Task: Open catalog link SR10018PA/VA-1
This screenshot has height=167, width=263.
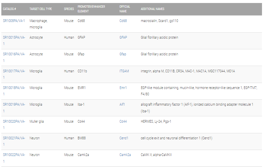Action: point(14,91)
